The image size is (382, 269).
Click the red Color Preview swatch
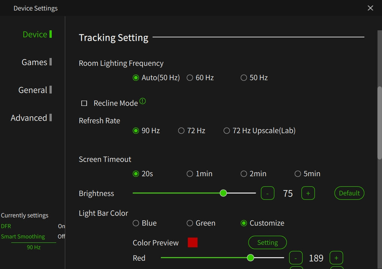(x=193, y=242)
